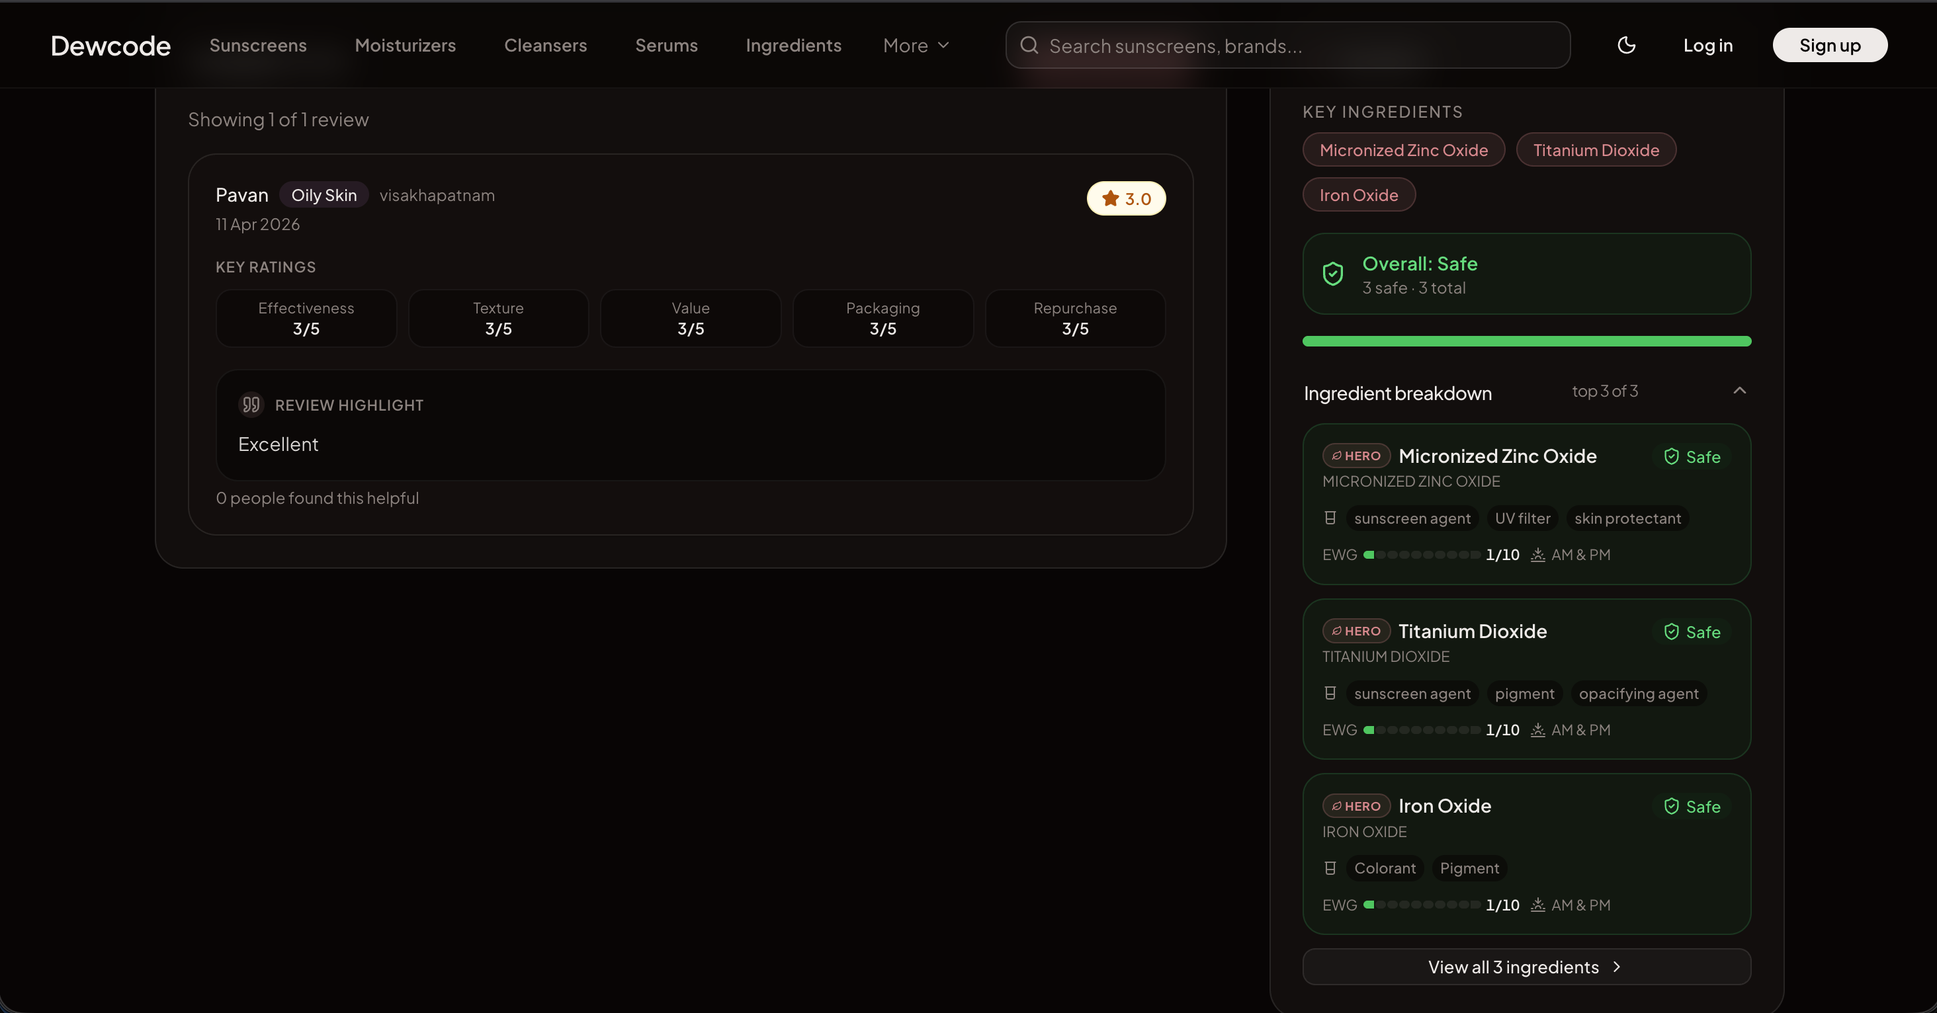Click the green overall safety progress bar
The height and width of the screenshot is (1013, 1937).
(x=1526, y=342)
